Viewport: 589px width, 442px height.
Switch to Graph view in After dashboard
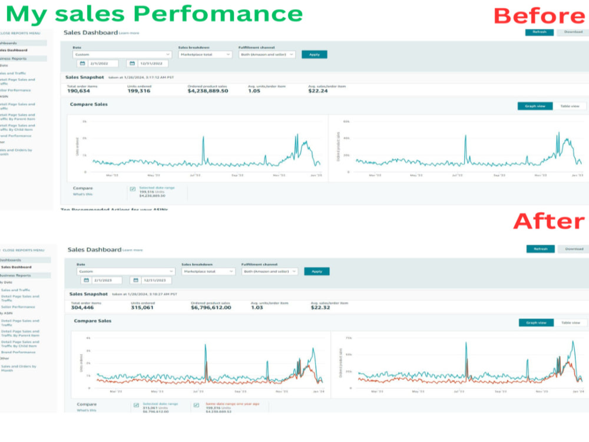click(536, 323)
